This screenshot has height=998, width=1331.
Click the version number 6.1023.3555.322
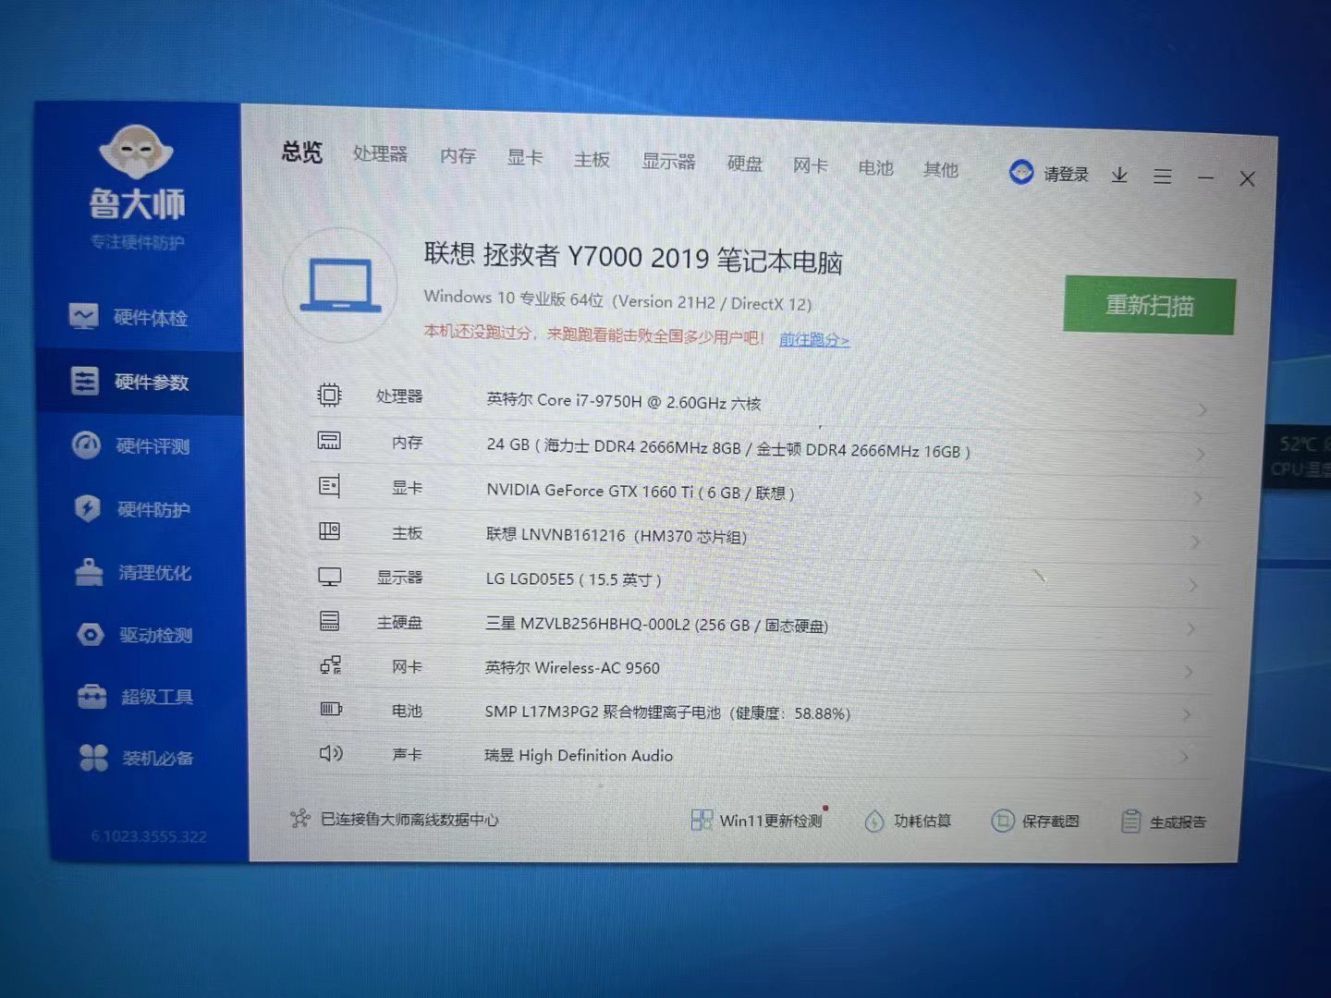[149, 836]
